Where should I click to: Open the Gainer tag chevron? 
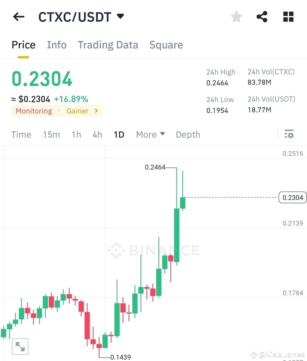(x=96, y=111)
